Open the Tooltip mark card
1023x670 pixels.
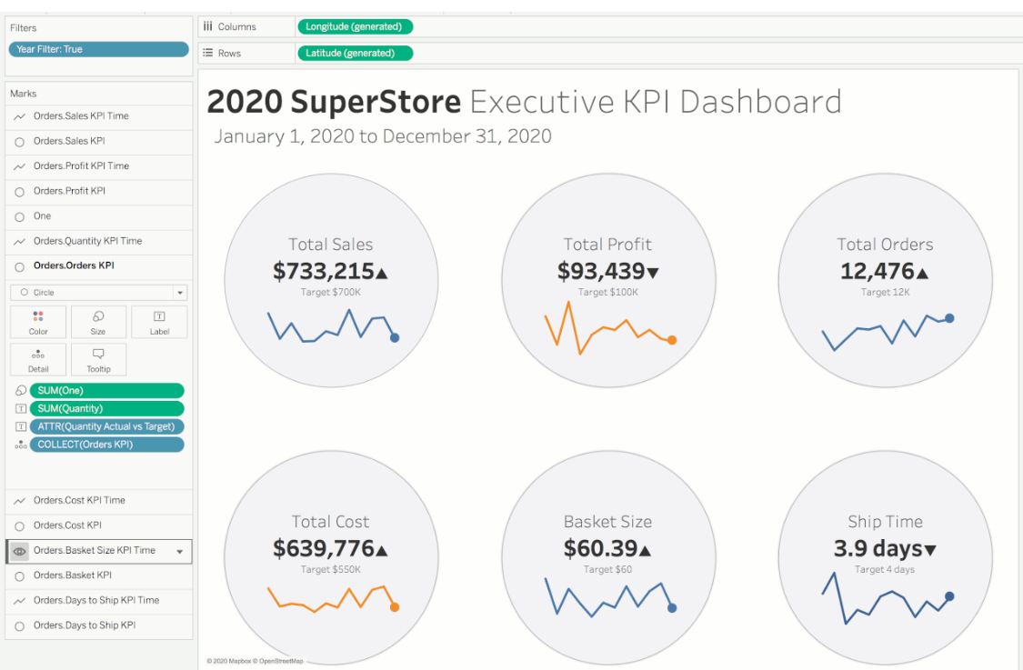coord(98,359)
